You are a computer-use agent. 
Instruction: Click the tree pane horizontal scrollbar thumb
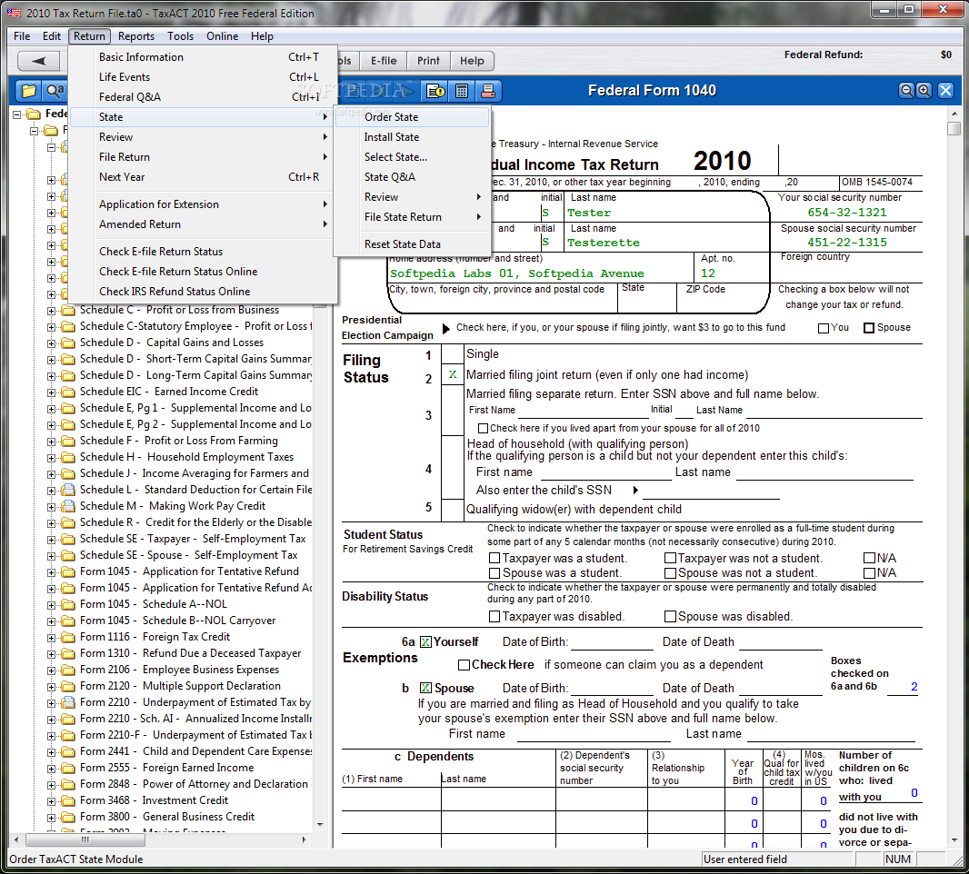pos(85,840)
